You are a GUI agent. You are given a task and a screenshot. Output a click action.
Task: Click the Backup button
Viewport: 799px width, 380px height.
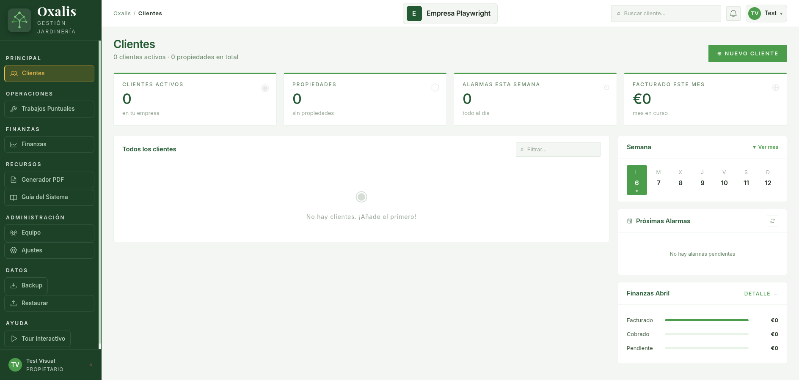[26, 286]
